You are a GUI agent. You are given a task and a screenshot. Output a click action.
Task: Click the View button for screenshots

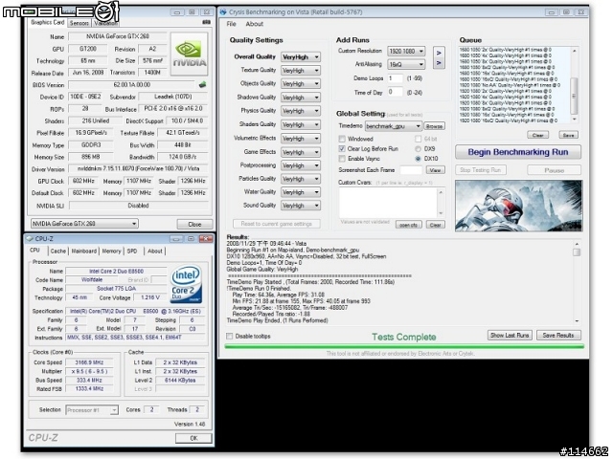pyautogui.click(x=435, y=170)
